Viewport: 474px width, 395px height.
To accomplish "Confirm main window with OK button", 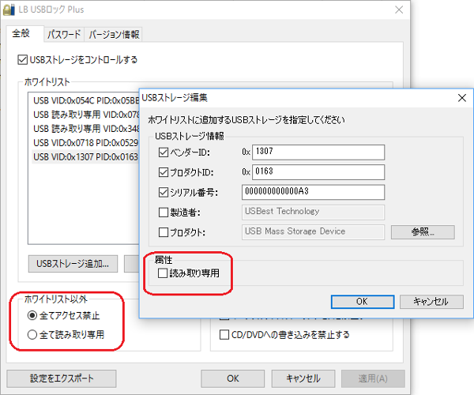I will tap(233, 378).
